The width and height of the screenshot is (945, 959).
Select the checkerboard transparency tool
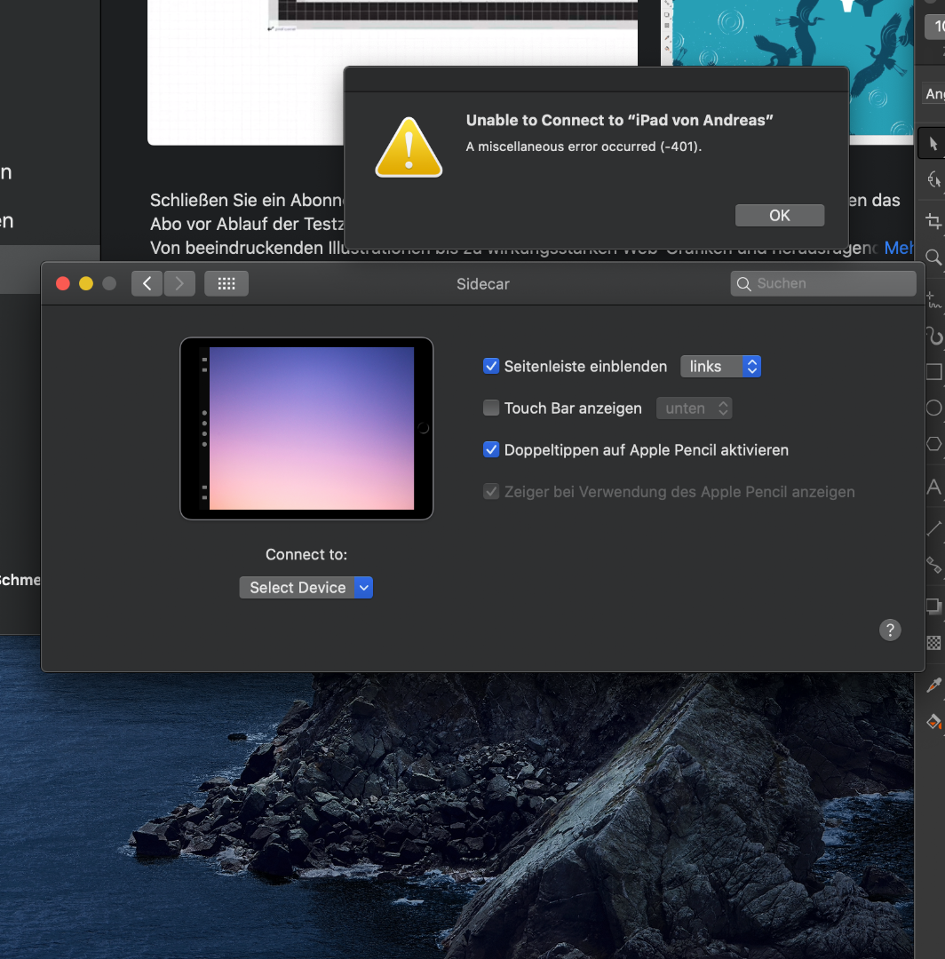click(934, 643)
